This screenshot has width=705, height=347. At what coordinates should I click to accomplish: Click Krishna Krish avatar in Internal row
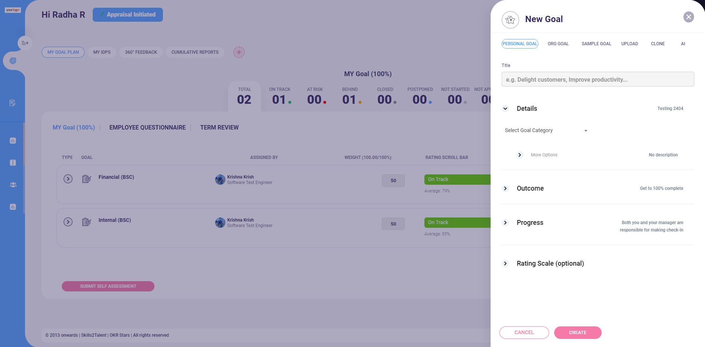[x=220, y=223]
